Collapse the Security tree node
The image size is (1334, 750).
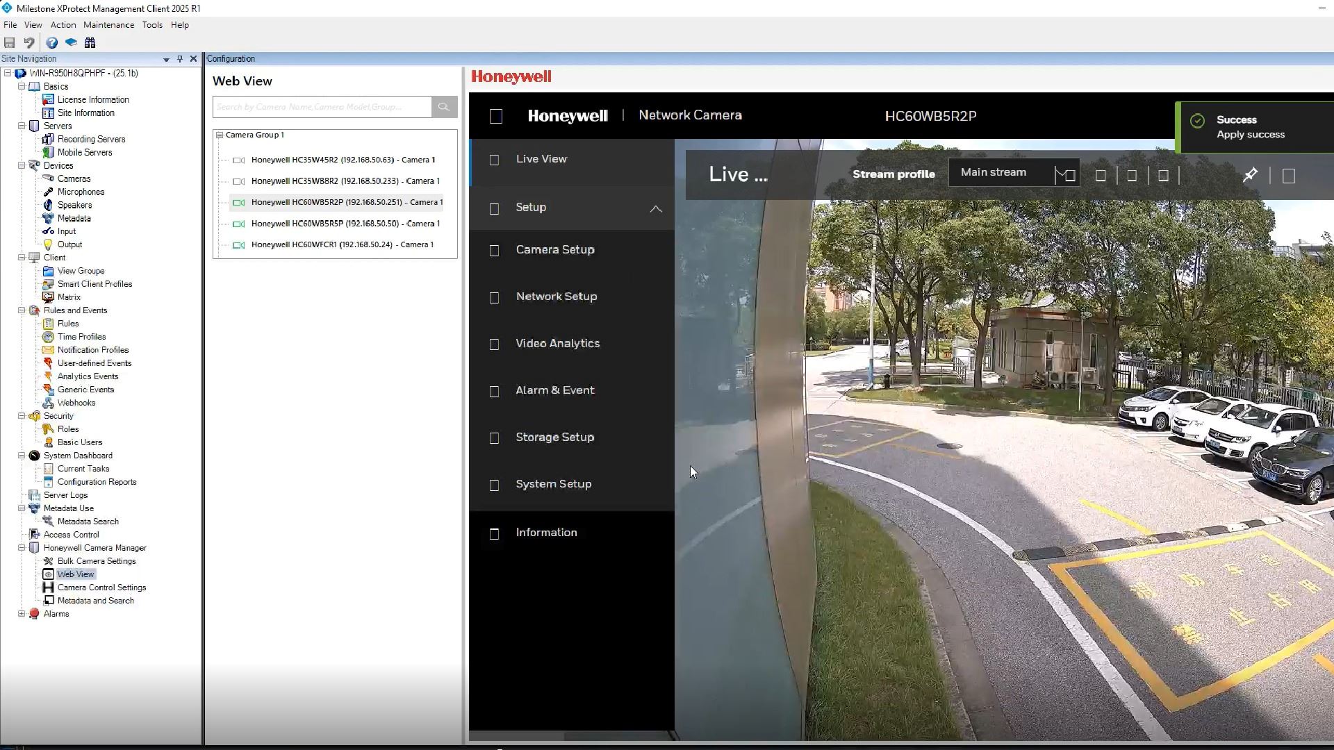[x=22, y=416]
